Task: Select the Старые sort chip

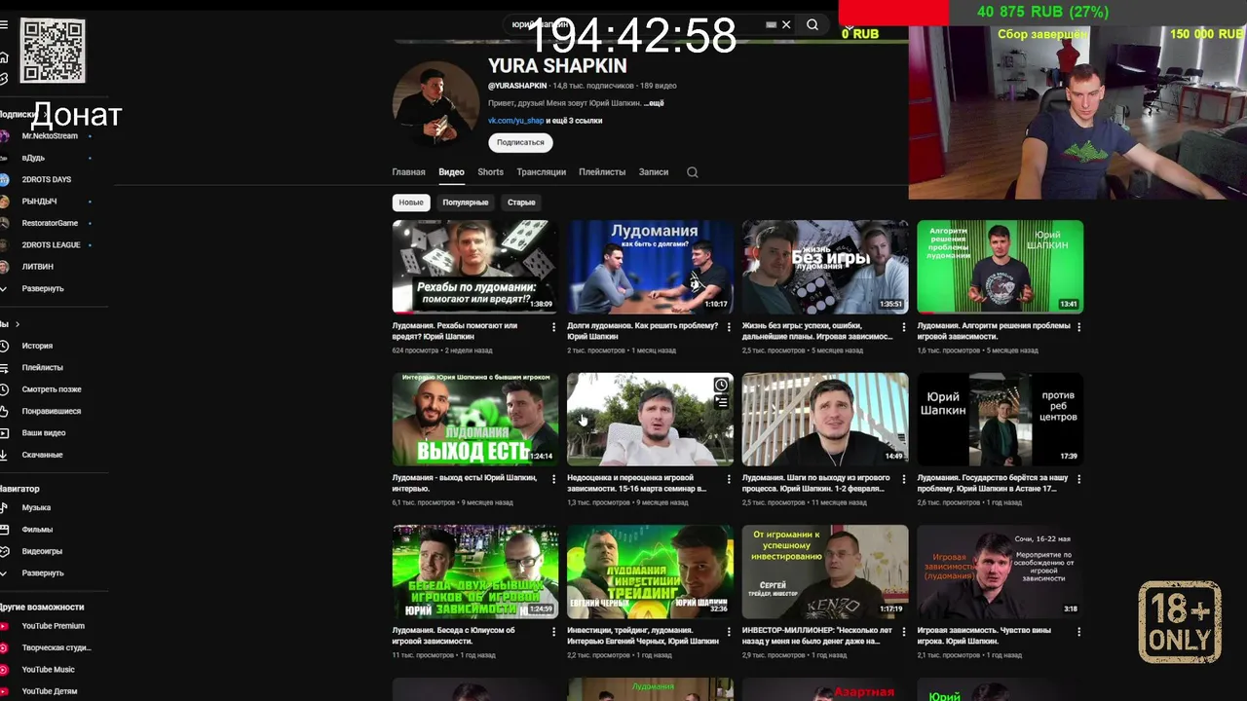Action: tap(521, 203)
